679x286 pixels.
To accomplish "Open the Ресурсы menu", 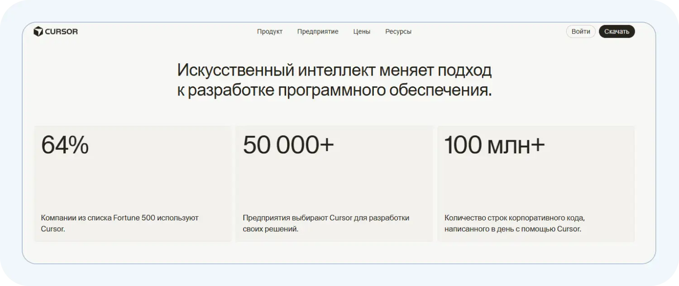I will tap(398, 32).
